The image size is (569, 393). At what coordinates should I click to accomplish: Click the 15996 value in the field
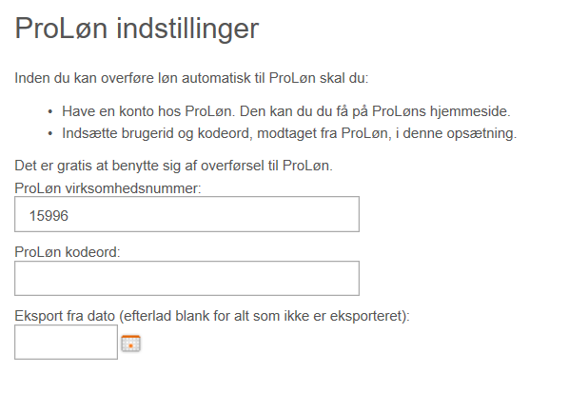[x=49, y=216]
